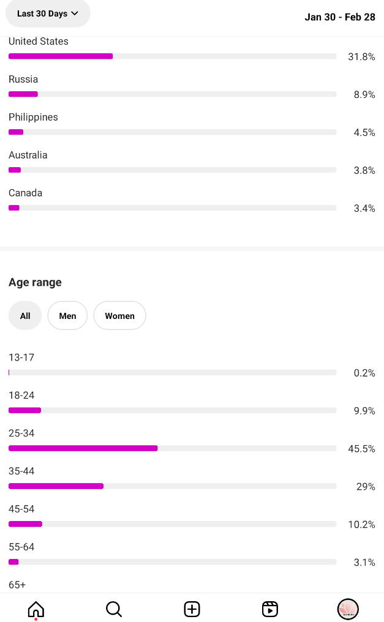The width and height of the screenshot is (384, 622).
Task: Click the Jan 30 - Feb 28 date range
Action: point(340,17)
